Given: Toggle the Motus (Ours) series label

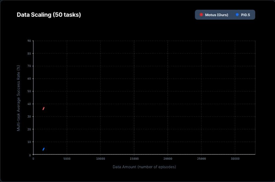Looking at the screenshot, I should point(216,15).
